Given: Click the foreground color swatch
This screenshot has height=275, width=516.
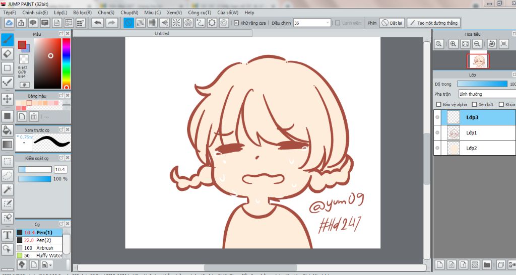Looking at the screenshot, I should (x=22, y=45).
